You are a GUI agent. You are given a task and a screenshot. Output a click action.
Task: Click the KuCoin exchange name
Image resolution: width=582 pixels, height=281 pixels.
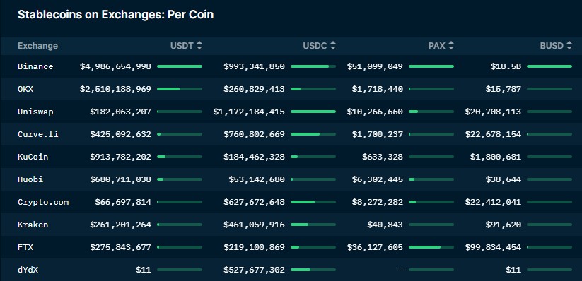coord(33,157)
